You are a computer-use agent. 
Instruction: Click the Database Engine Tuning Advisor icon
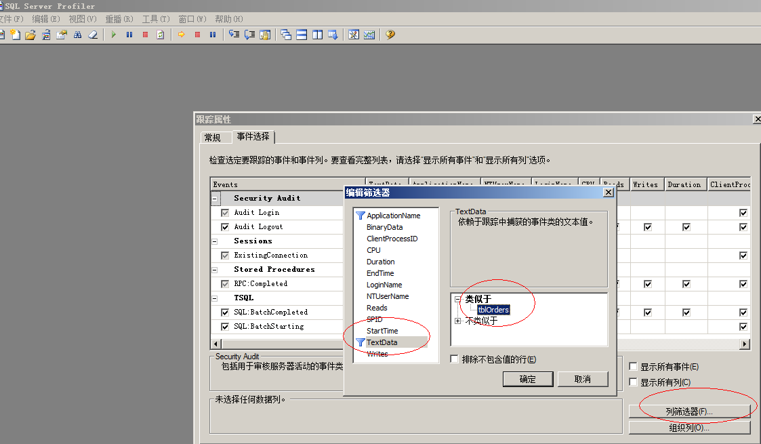pyautogui.click(x=353, y=35)
